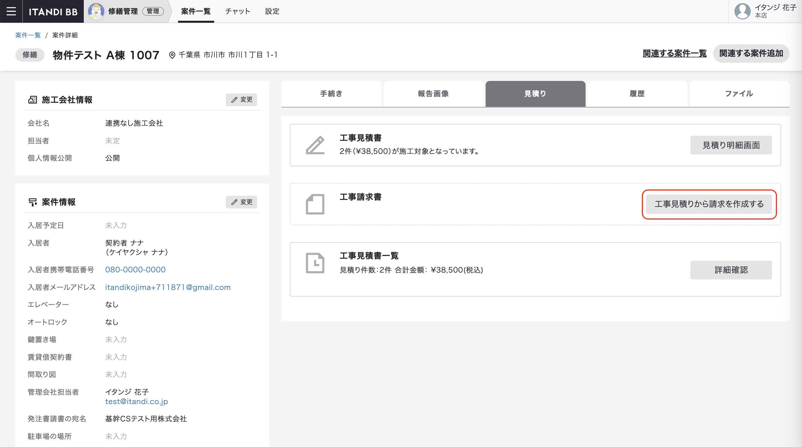This screenshot has height=447, width=802.
Task: Click the paint roller icon next to 案件情報
Action: coord(32,202)
